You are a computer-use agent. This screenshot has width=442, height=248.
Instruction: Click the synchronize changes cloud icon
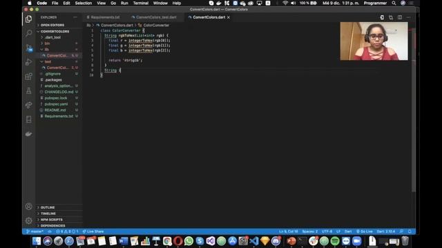tap(50, 231)
